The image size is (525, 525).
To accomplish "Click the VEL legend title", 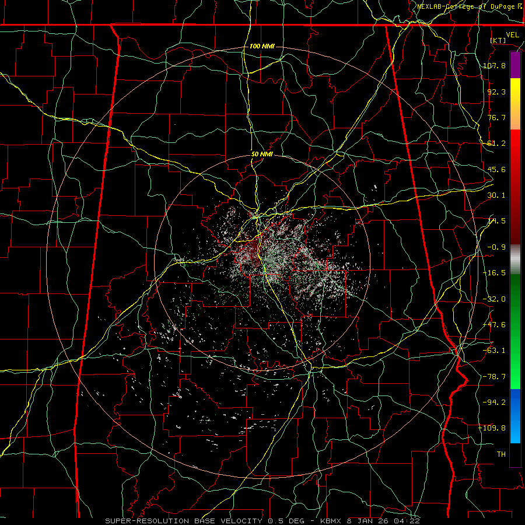I will (x=512, y=35).
